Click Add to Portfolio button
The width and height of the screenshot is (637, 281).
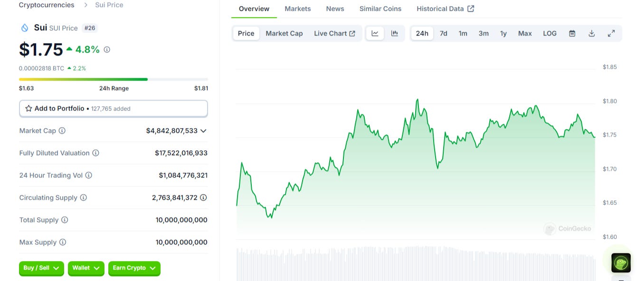coord(114,109)
